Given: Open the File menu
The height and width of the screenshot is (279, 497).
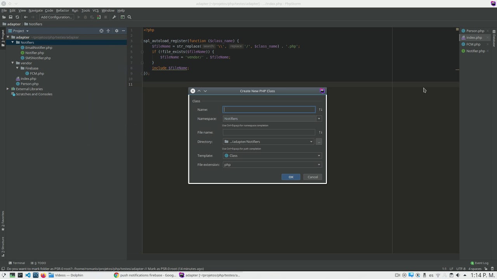Looking at the screenshot, I should pyautogui.click(x=4, y=10).
